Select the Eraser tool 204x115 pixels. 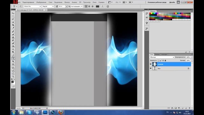(13, 43)
